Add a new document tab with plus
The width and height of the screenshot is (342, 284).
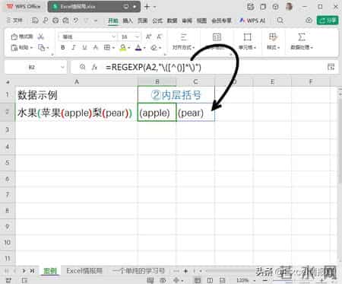tap(147, 7)
